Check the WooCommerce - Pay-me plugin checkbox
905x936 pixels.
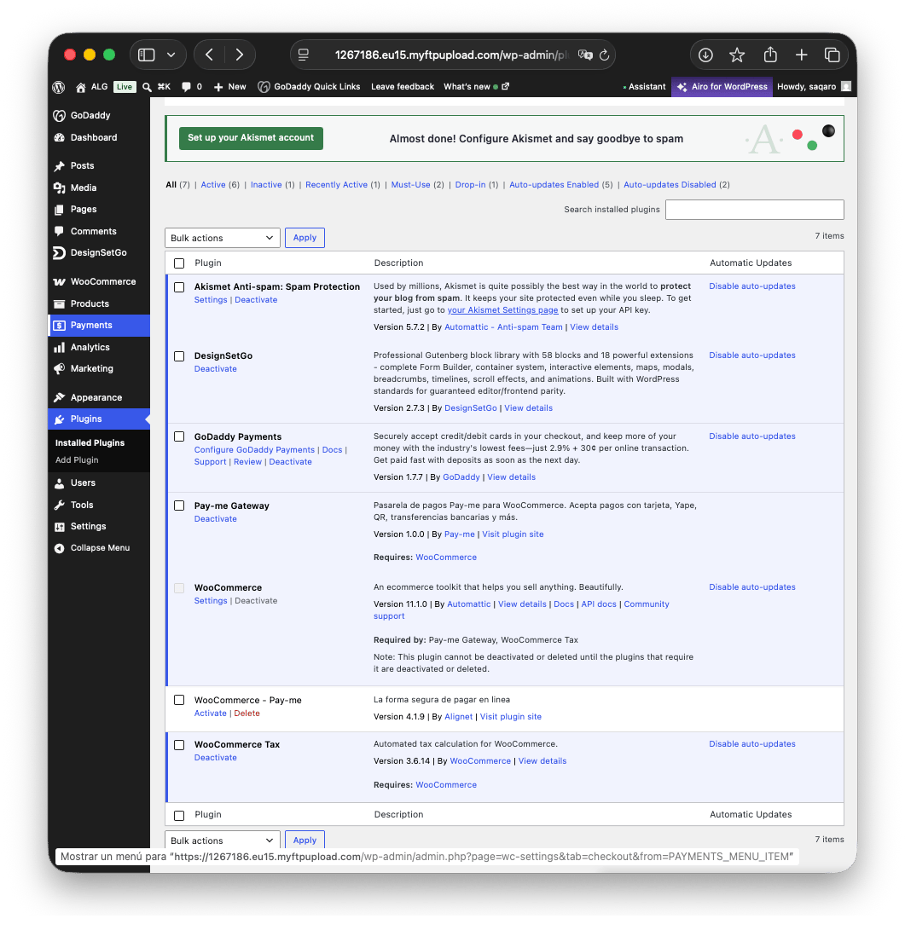pos(179,700)
